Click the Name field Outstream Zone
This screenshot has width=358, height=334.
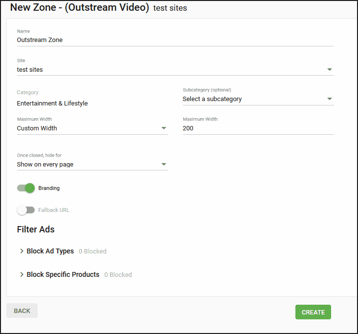(176, 40)
